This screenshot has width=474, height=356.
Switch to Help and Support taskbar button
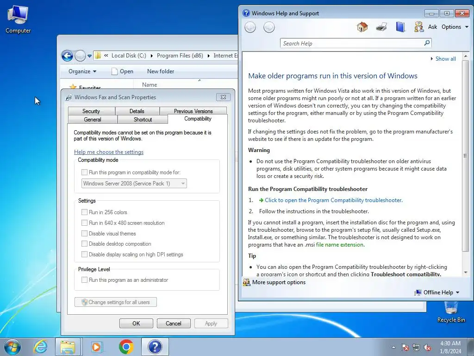coord(155,347)
